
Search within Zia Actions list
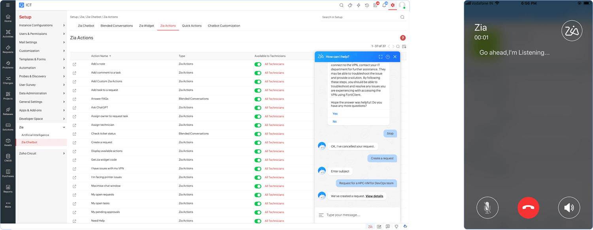click(x=398, y=47)
